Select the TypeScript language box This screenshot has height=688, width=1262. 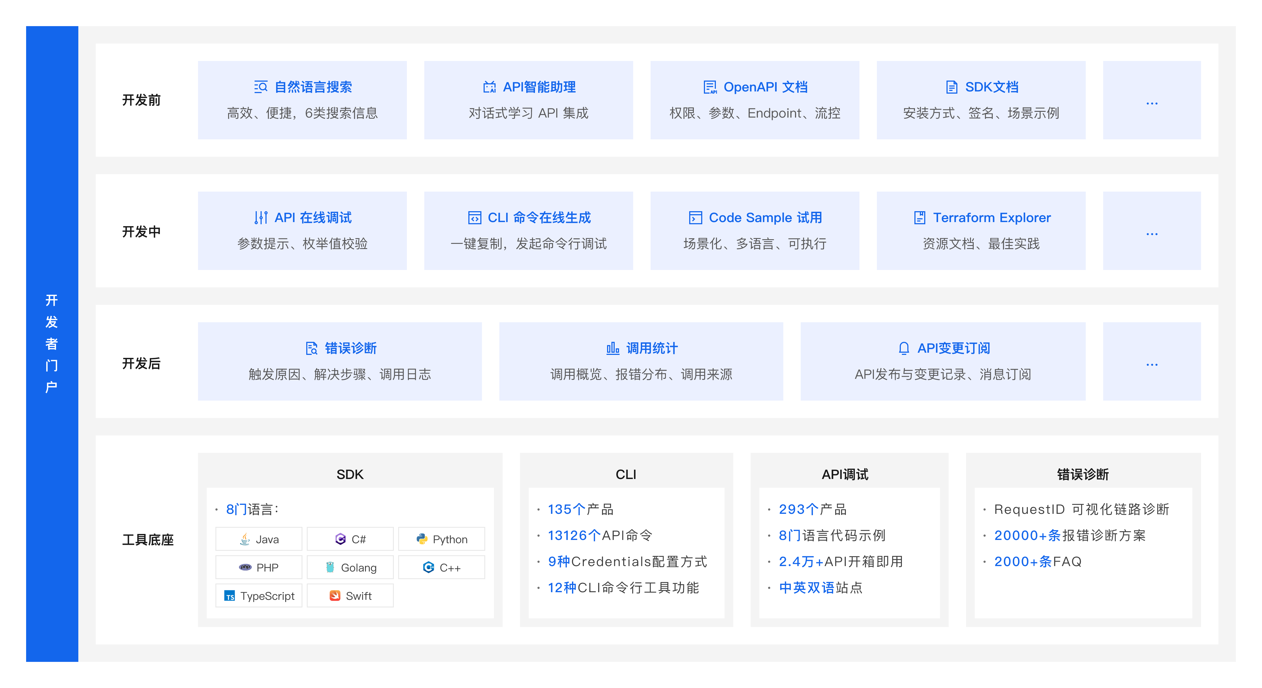tap(259, 595)
